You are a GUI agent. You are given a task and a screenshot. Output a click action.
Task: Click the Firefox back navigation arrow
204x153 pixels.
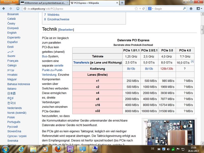[x=4, y=8]
